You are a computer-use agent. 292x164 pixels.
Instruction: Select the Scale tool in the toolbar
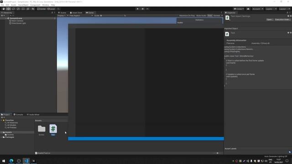[18, 9]
